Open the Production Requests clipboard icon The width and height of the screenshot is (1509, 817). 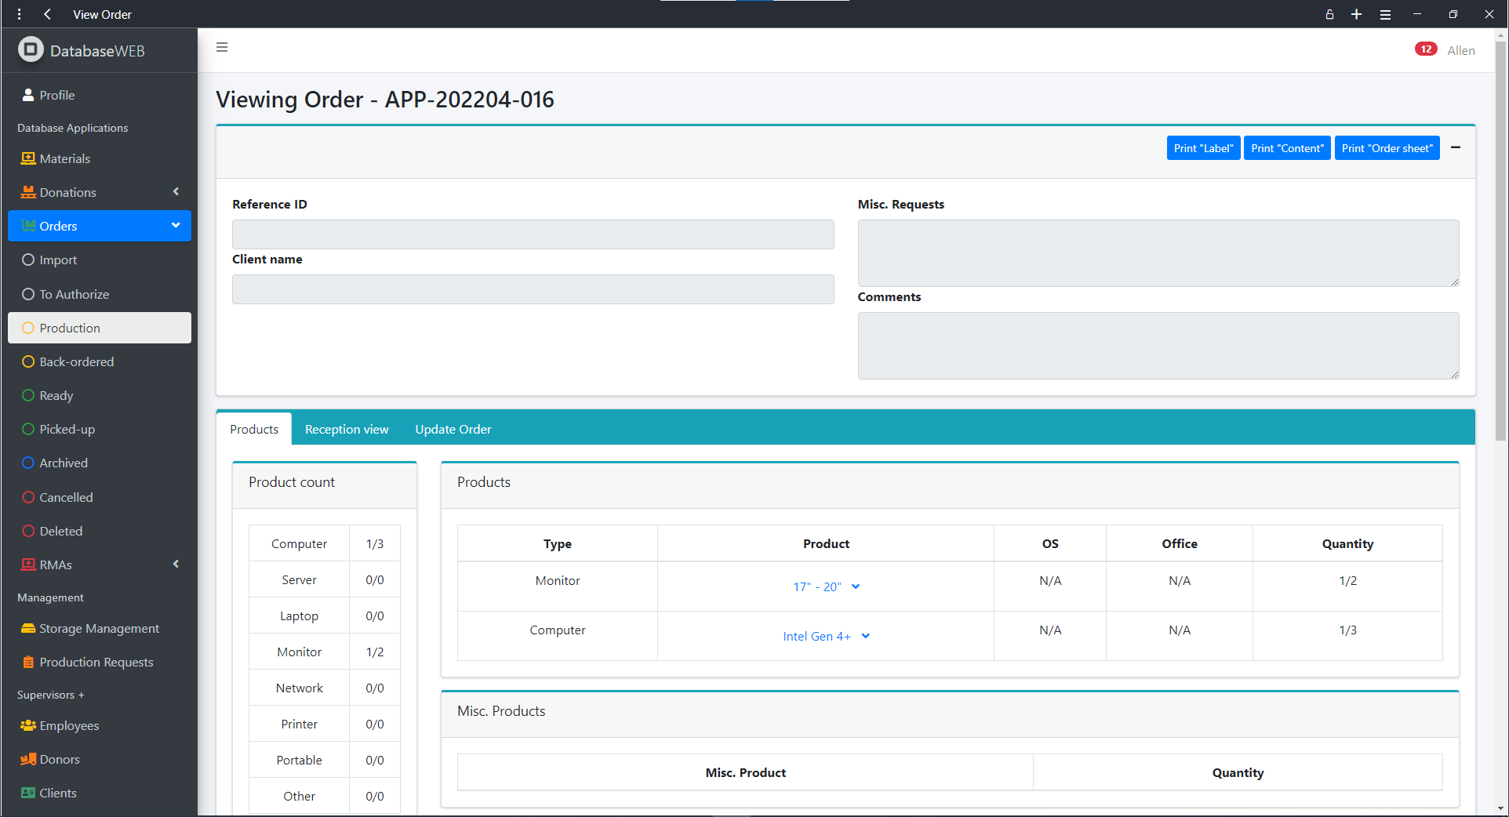tap(28, 662)
